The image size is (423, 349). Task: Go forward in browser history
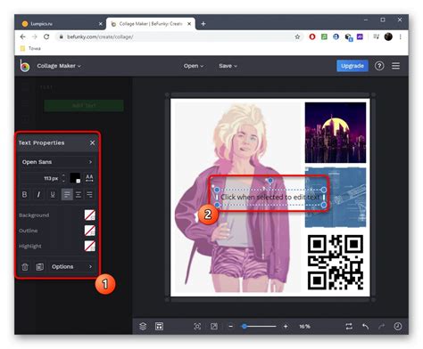(x=35, y=37)
